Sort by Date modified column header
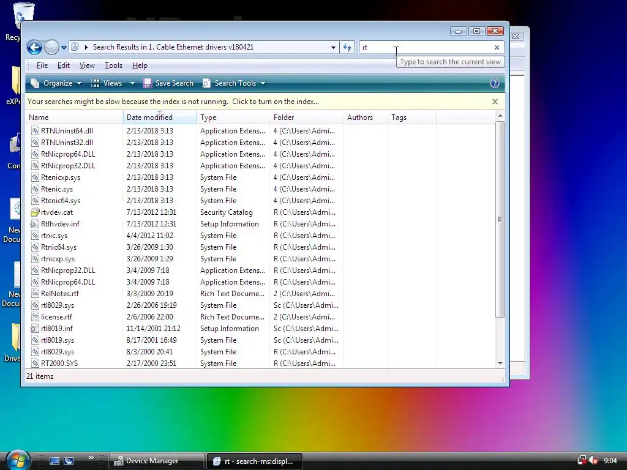 tap(160, 117)
